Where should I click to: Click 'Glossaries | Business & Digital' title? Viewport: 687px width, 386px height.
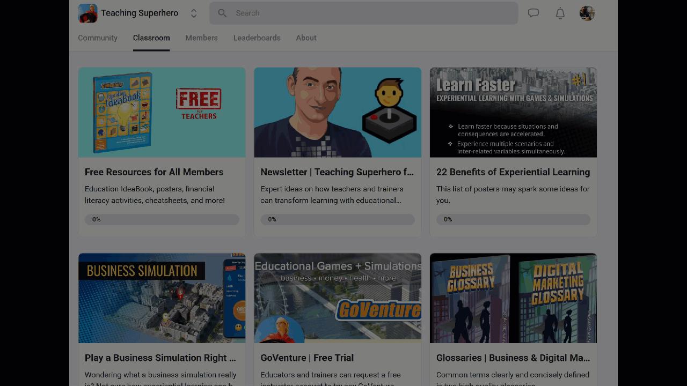(x=513, y=358)
